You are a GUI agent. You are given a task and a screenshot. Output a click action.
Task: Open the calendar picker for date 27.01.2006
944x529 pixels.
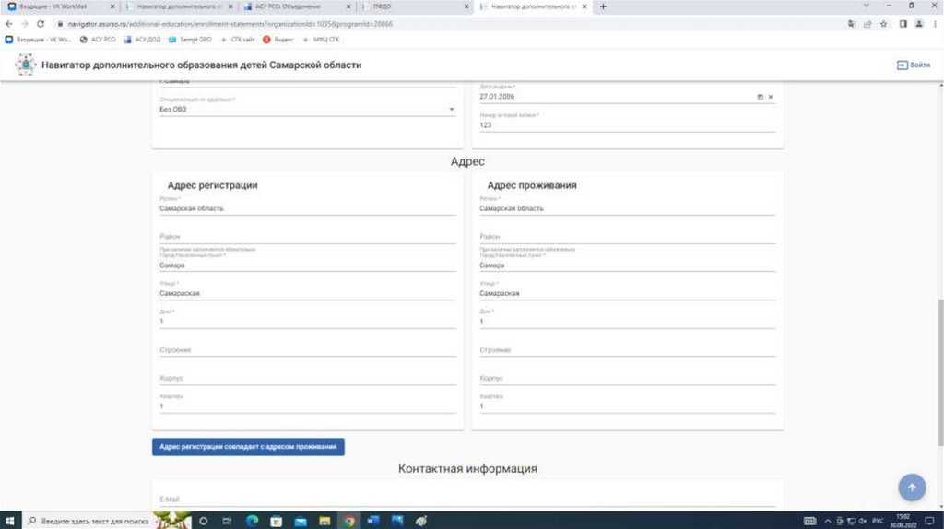coord(760,97)
